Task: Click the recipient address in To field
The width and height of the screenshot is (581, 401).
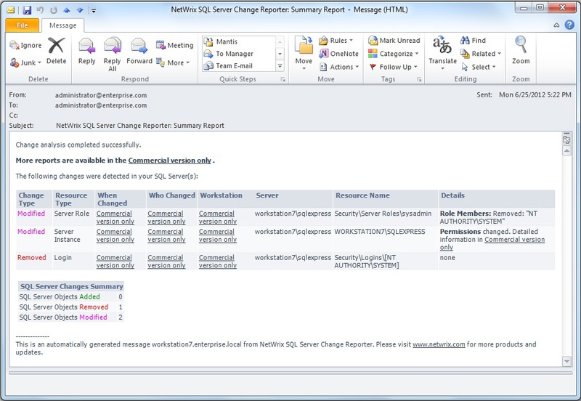Action: click(x=101, y=105)
